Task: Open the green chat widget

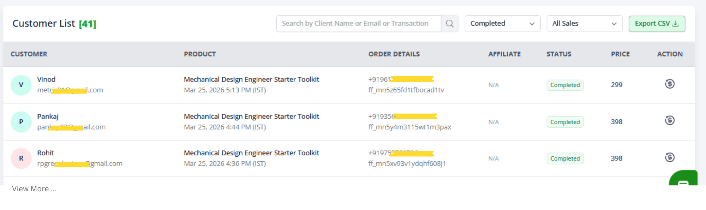Action: [x=683, y=179]
